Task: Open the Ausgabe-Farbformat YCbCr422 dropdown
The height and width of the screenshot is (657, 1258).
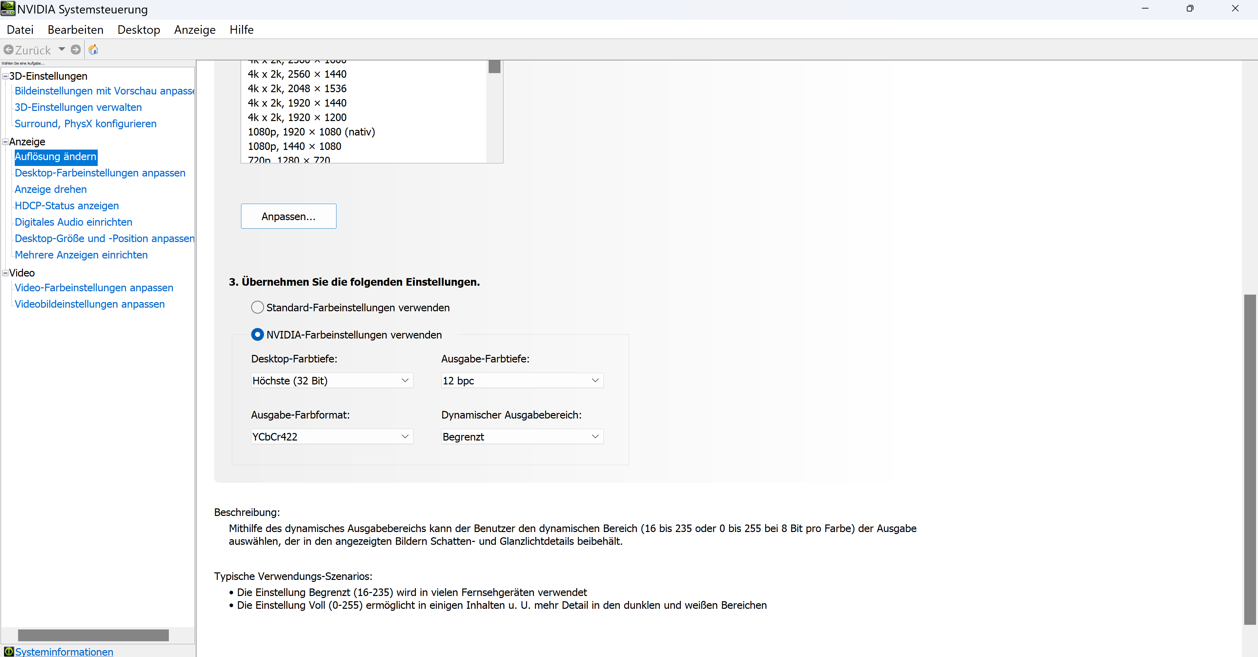Action: click(332, 437)
